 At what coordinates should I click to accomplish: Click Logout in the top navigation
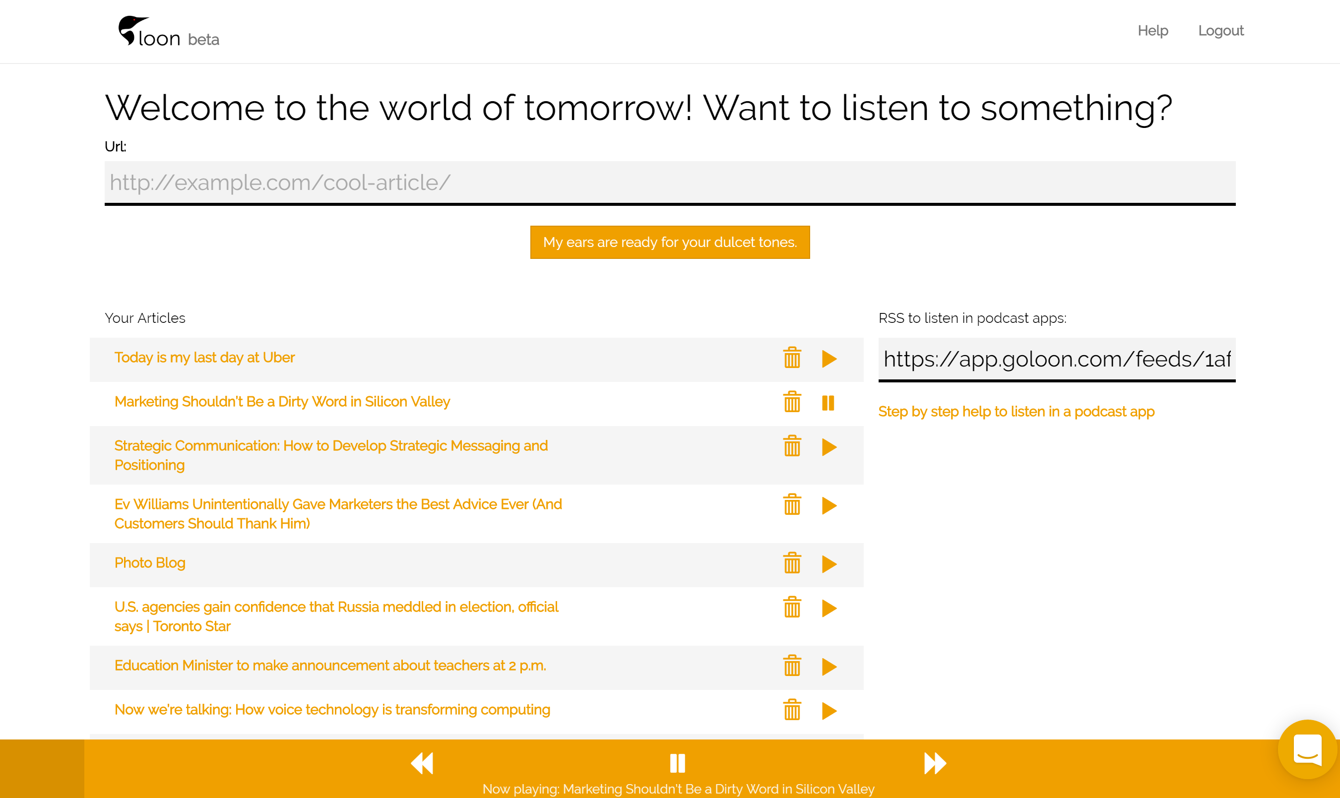1220,31
